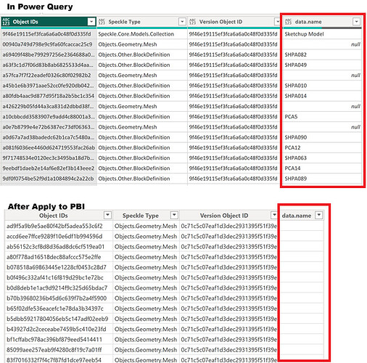Select object ID starting 9df0f0754be52f9d
The height and width of the screenshot is (363, 367).
point(48,179)
